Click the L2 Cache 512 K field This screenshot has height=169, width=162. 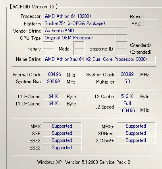point(127,96)
